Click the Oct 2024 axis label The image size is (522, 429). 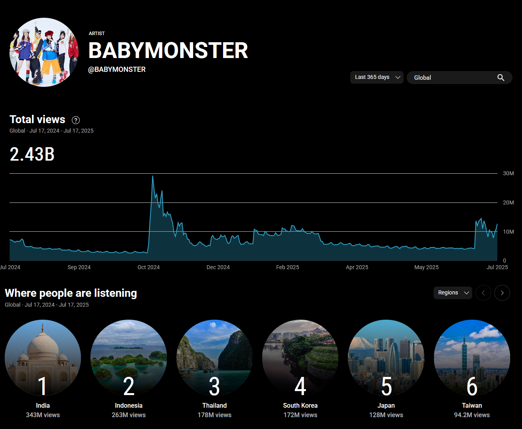[148, 267]
